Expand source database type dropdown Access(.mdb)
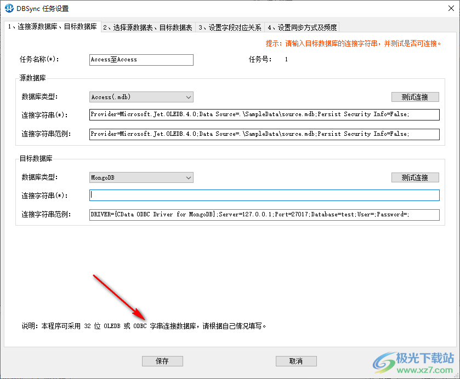The height and width of the screenshot is (379, 460). point(141,97)
